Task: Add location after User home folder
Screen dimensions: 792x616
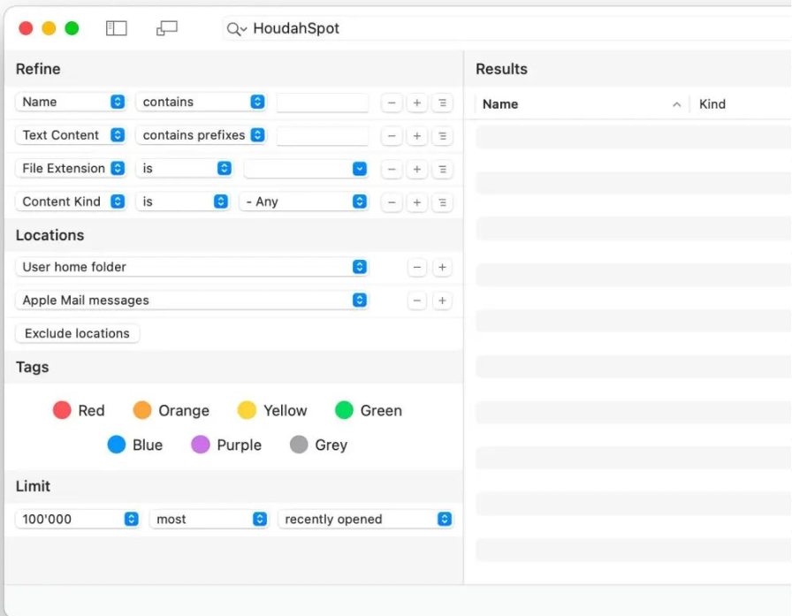Action: tap(442, 268)
